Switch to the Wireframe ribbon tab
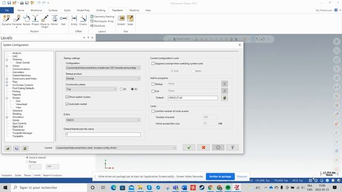The image size is (342, 192). pyautogui.click(x=36, y=10)
